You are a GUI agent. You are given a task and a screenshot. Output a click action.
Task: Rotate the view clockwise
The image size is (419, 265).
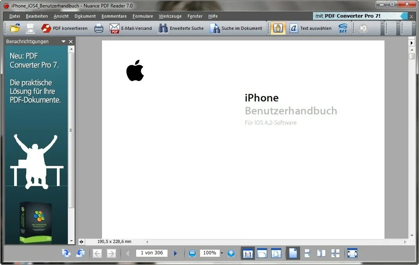(x=66, y=253)
